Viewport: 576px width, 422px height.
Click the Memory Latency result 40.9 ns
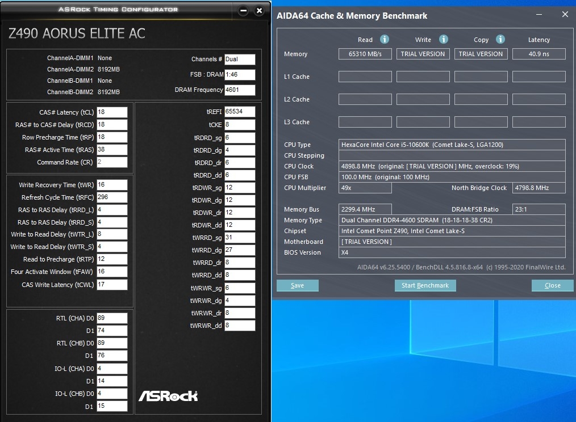click(539, 54)
